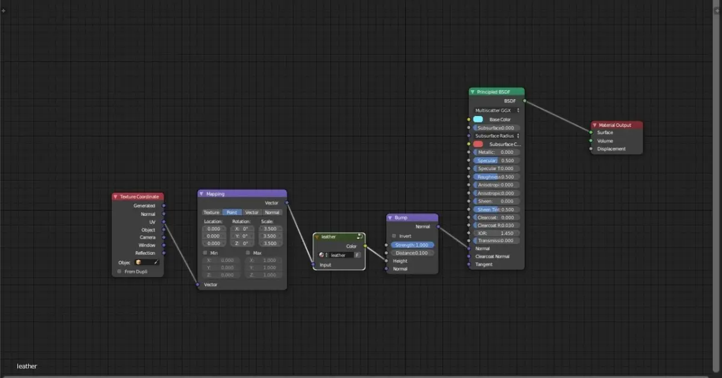Click the Base Color input socket

click(x=469, y=120)
